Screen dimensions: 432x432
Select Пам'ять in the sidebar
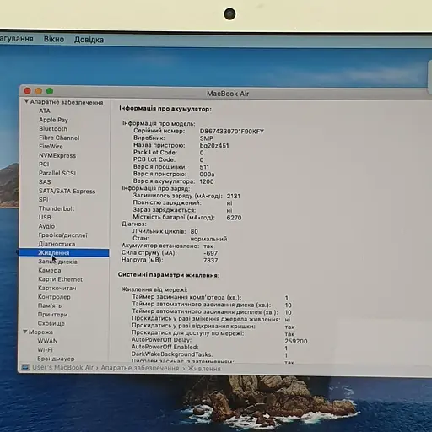(x=50, y=305)
